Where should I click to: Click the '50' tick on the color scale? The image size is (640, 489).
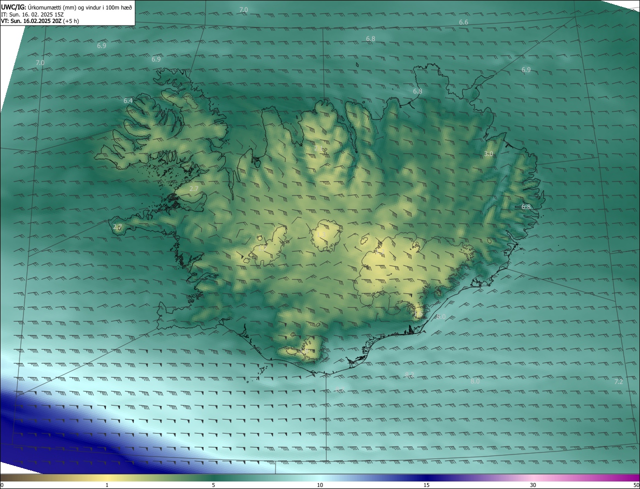(x=636, y=485)
